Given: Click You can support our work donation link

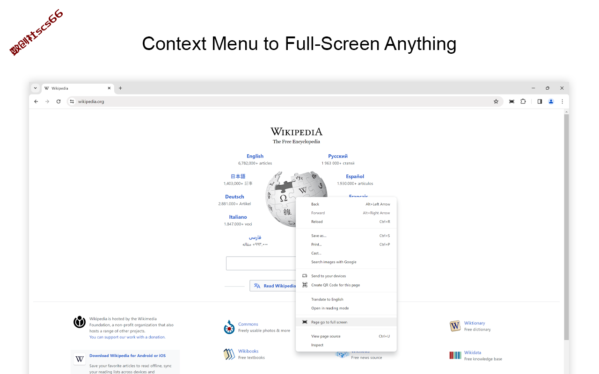Looking at the screenshot, I should [127, 337].
